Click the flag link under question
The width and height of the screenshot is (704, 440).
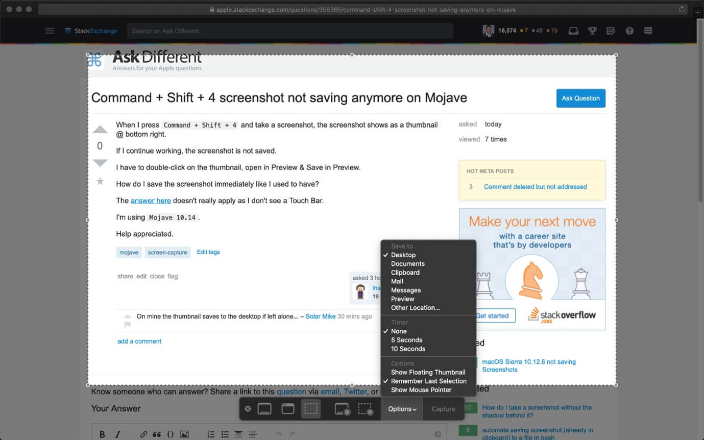pos(173,276)
